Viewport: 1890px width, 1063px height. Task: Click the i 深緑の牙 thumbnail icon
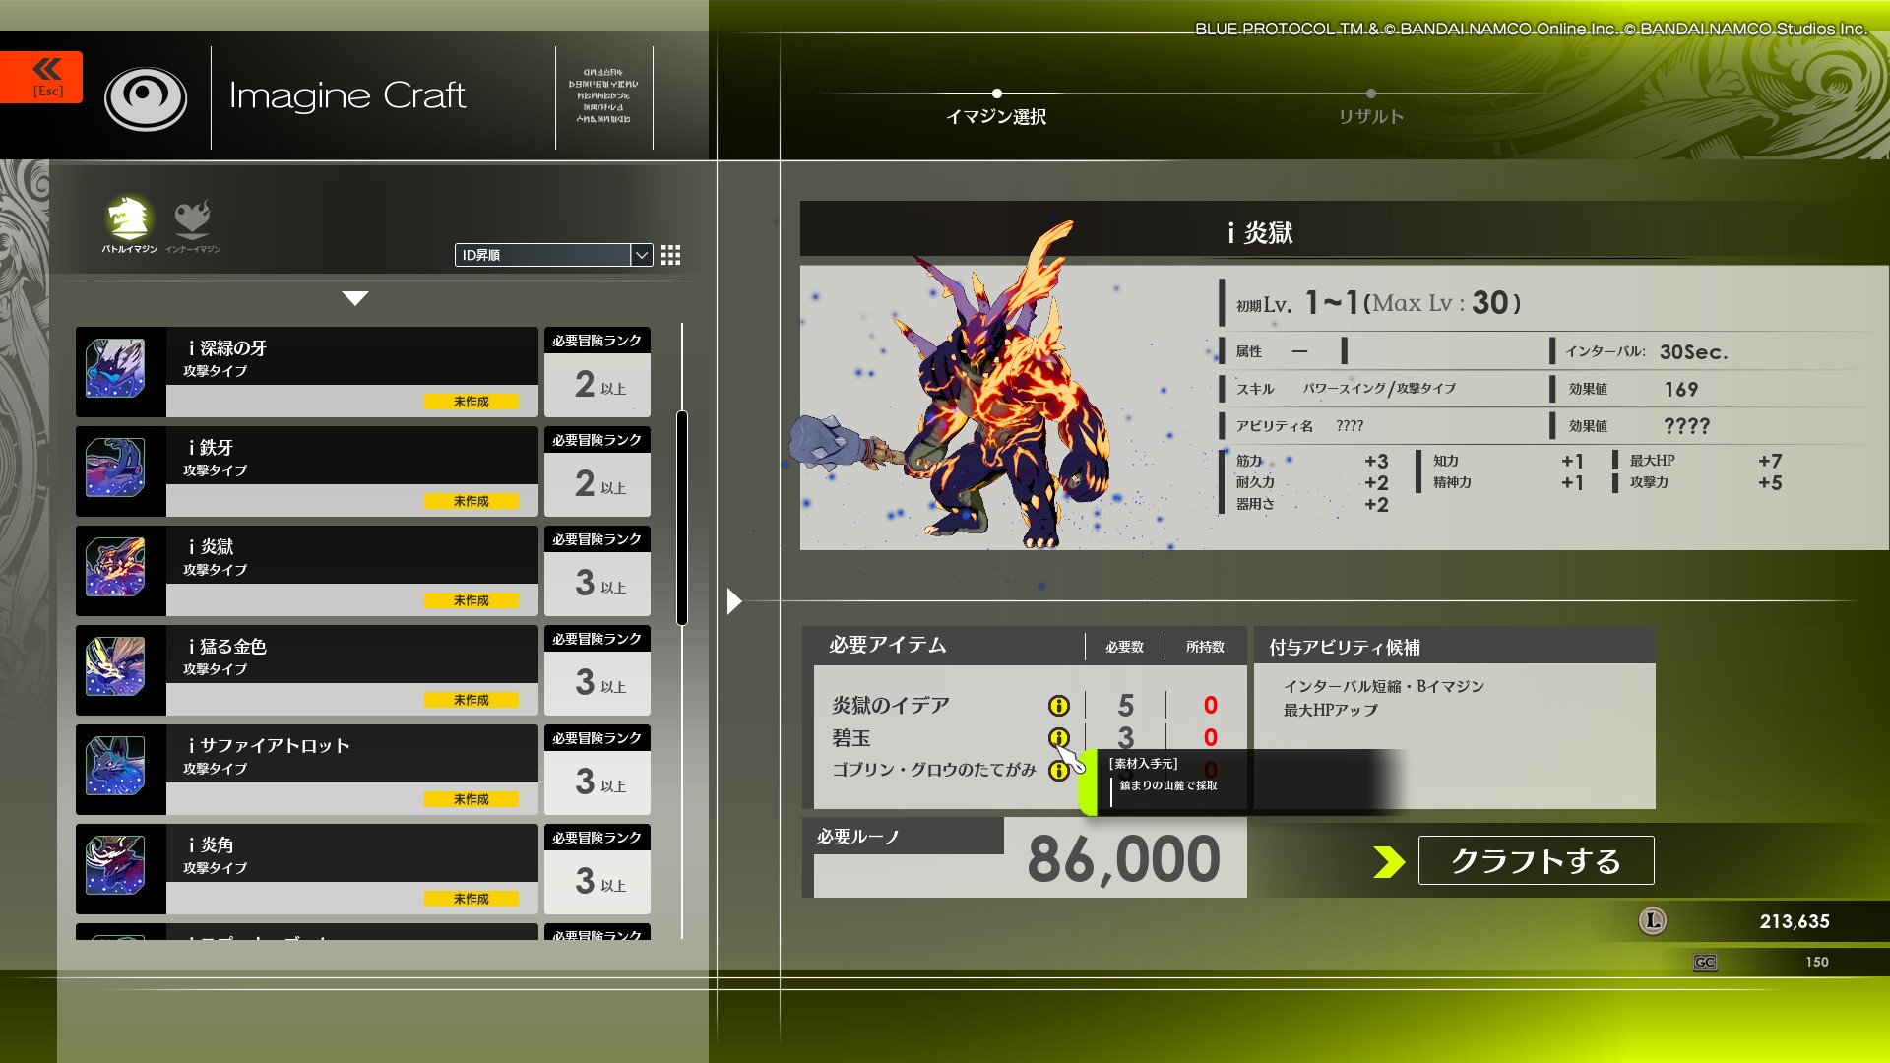click(115, 369)
